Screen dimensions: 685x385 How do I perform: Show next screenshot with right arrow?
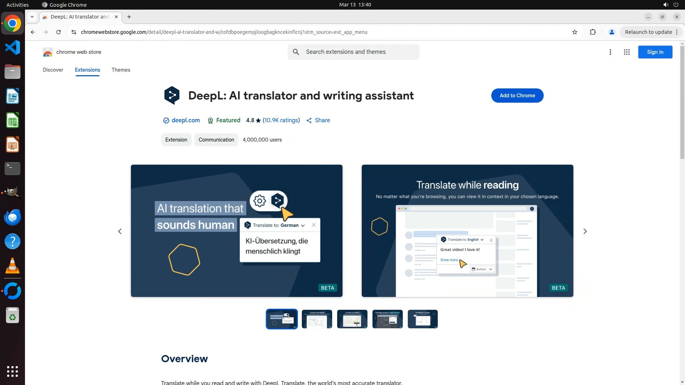coord(585,231)
